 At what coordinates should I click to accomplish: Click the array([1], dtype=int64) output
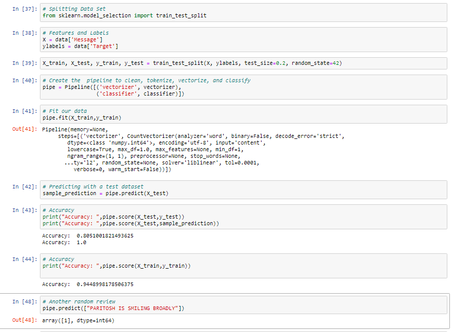(x=78, y=320)
